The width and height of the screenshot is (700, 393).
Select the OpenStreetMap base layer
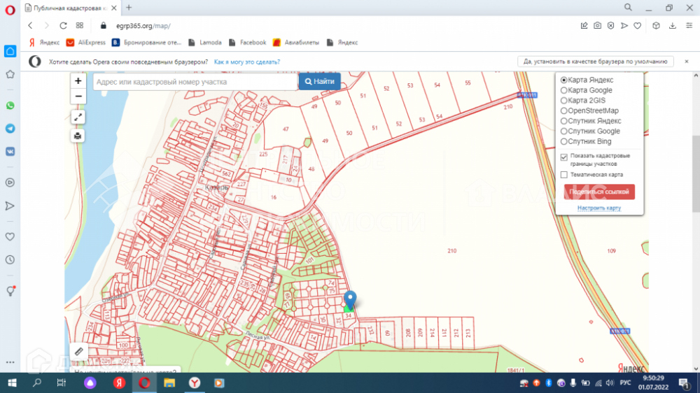(564, 110)
